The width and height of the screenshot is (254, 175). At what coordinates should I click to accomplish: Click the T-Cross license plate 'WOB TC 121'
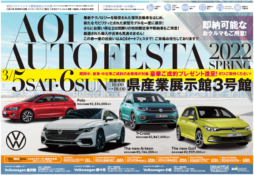(x=161, y=116)
